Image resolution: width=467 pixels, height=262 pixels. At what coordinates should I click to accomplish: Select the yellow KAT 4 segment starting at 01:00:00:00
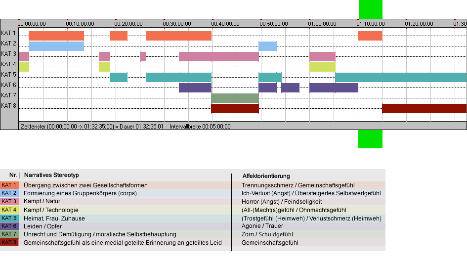click(x=322, y=67)
